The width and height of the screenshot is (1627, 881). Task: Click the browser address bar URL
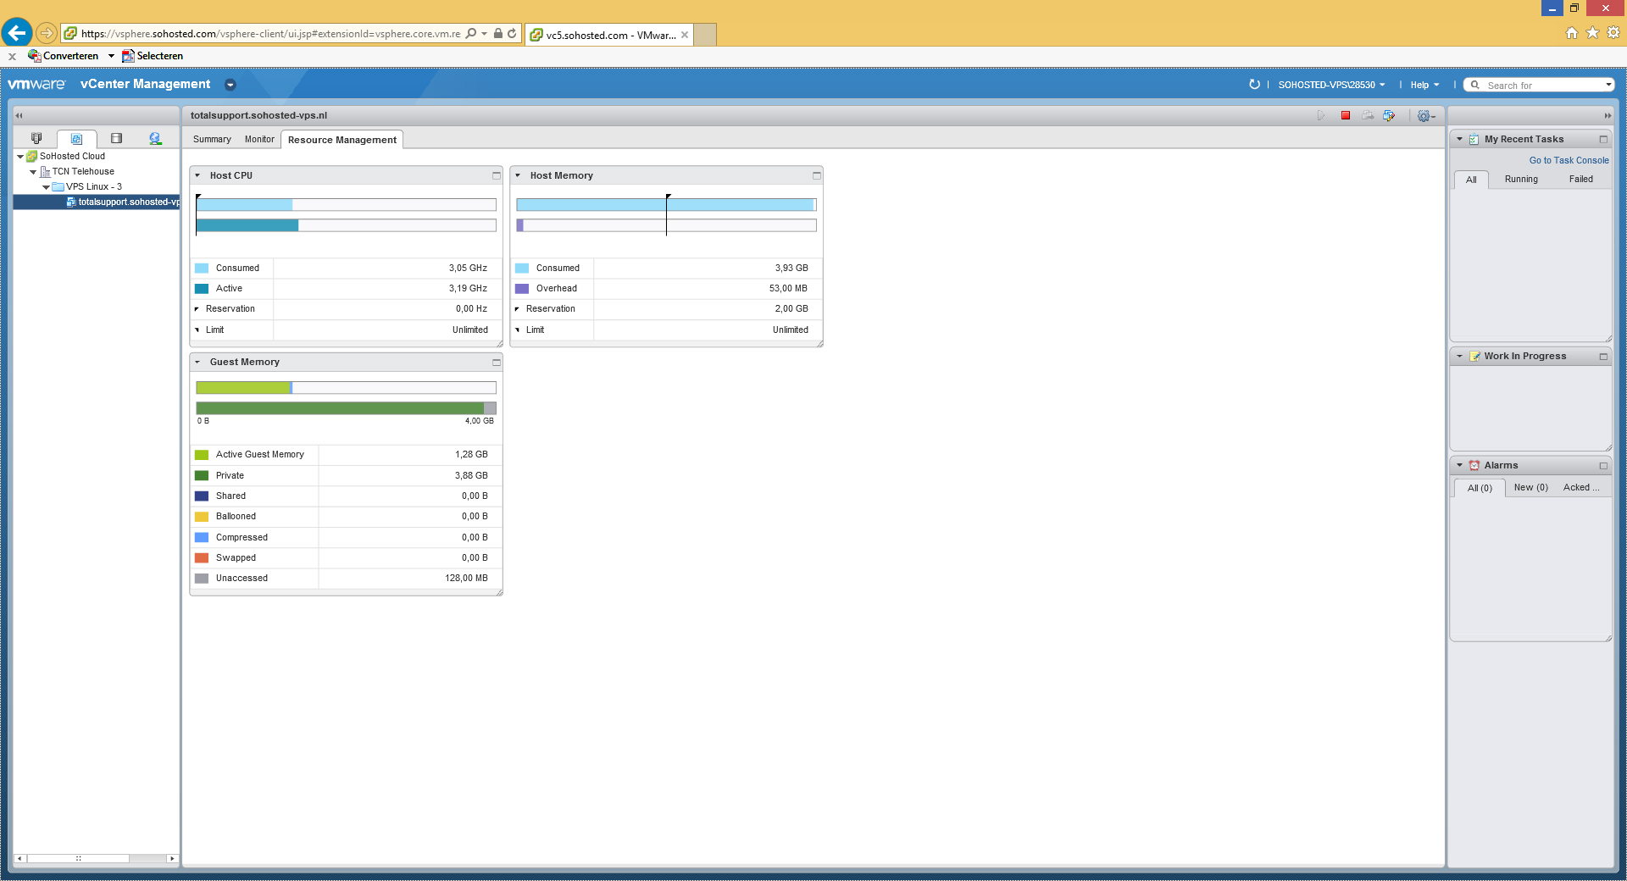click(x=270, y=34)
